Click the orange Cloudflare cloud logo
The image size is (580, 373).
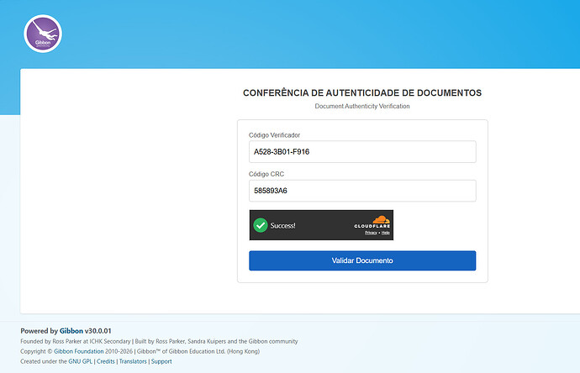pyautogui.click(x=381, y=219)
